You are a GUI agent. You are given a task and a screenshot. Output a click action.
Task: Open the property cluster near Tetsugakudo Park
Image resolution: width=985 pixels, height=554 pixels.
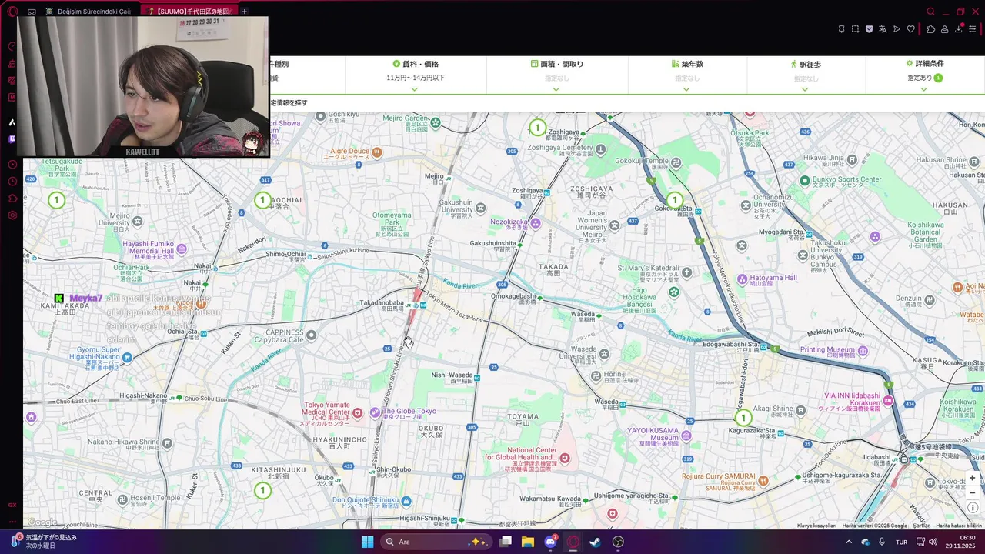pos(56,200)
